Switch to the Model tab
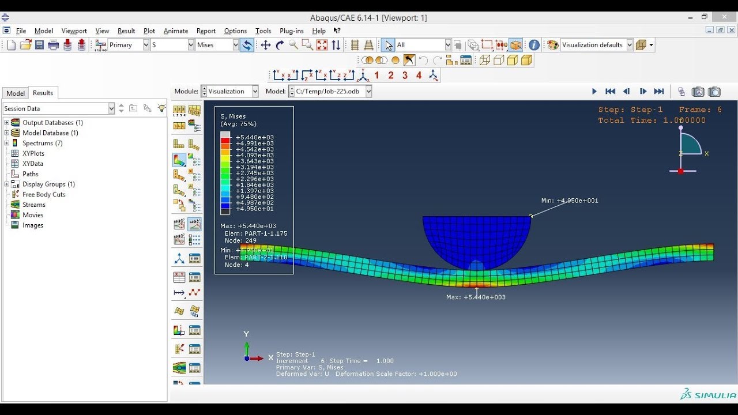Image resolution: width=738 pixels, height=415 pixels. (x=16, y=93)
